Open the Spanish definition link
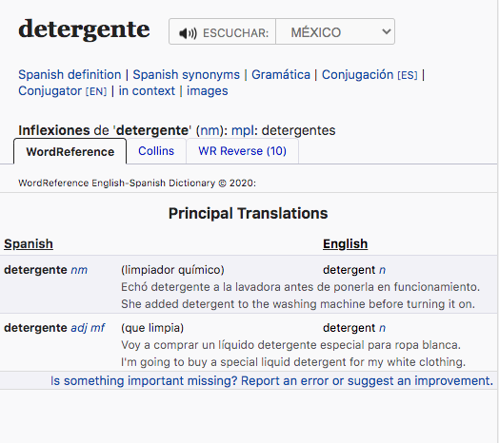 point(70,75)
